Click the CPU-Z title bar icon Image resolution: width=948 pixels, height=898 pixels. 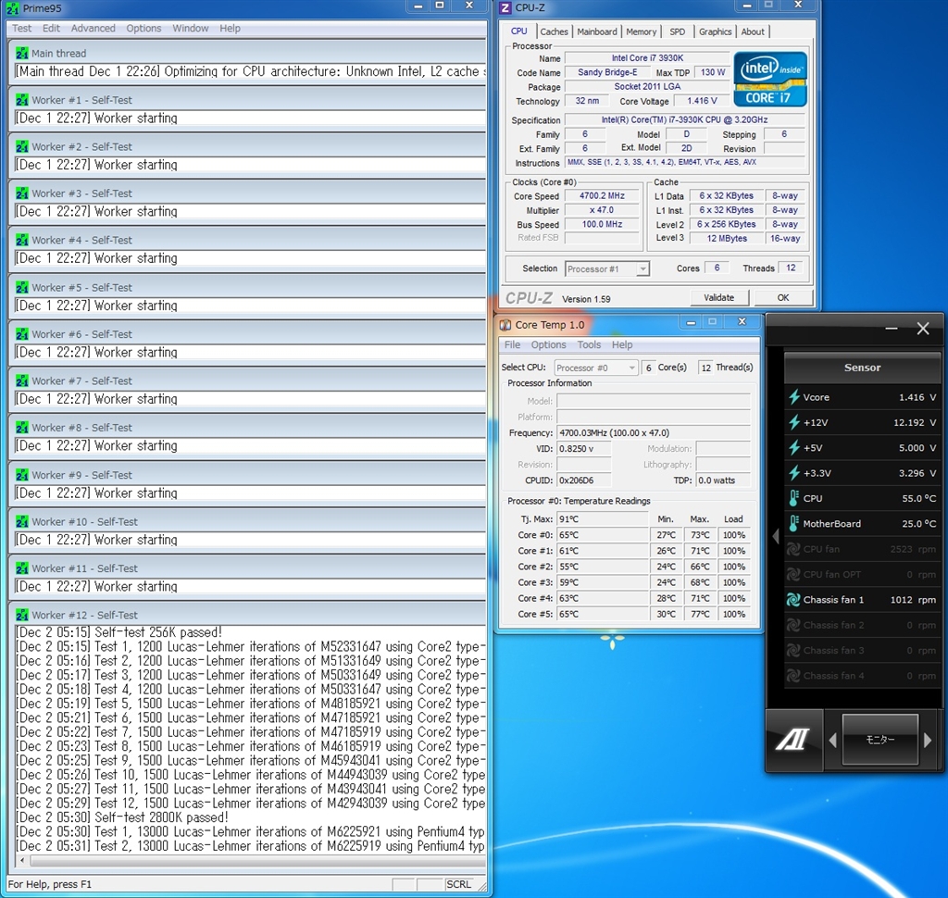[x=505, y=7]
